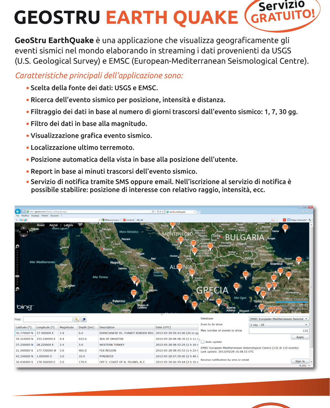This screenshot has height=408, width=330.
Task: Select the PYRENEES row
Action: tap(107, 356)
